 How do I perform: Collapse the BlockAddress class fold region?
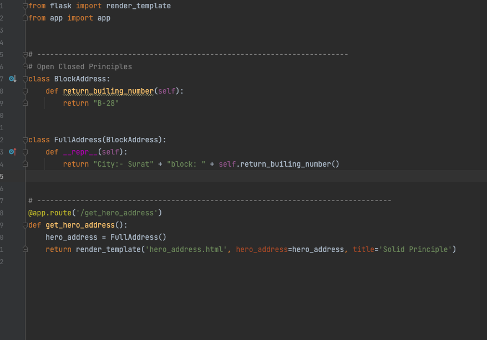[24, 79]
